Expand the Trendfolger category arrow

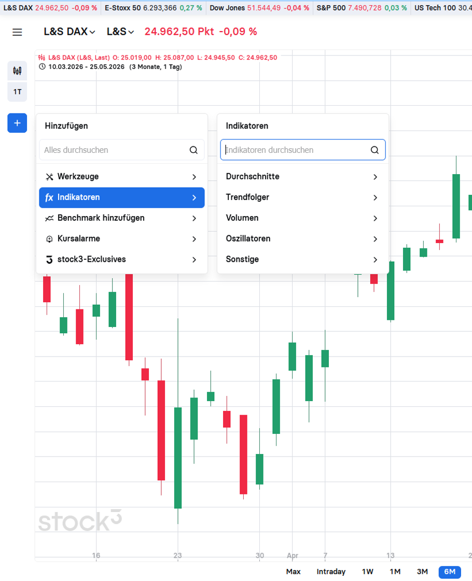[375, 197]
